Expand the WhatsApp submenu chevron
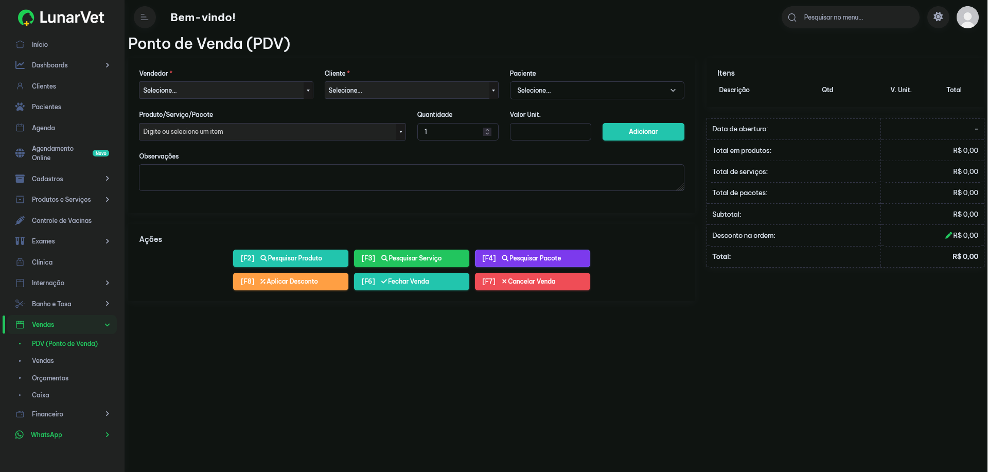Viewport: 988px width, 472px height. click(107, 435)
